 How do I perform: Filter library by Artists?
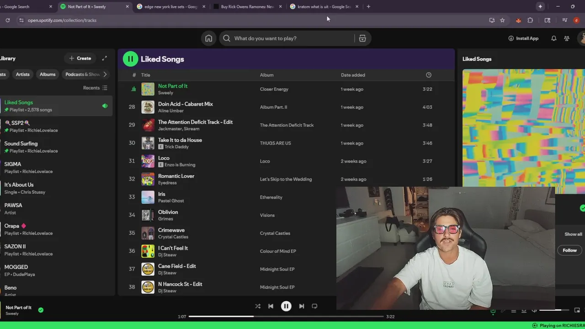coord(22,74)
